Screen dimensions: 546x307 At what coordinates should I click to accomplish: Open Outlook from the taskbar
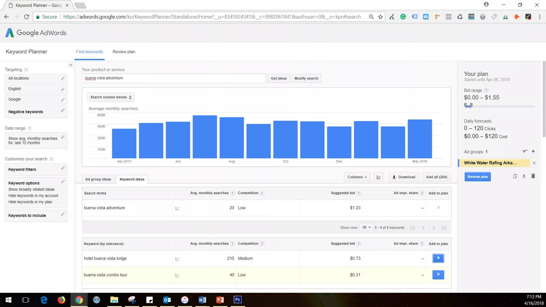[x=167, y=300]
